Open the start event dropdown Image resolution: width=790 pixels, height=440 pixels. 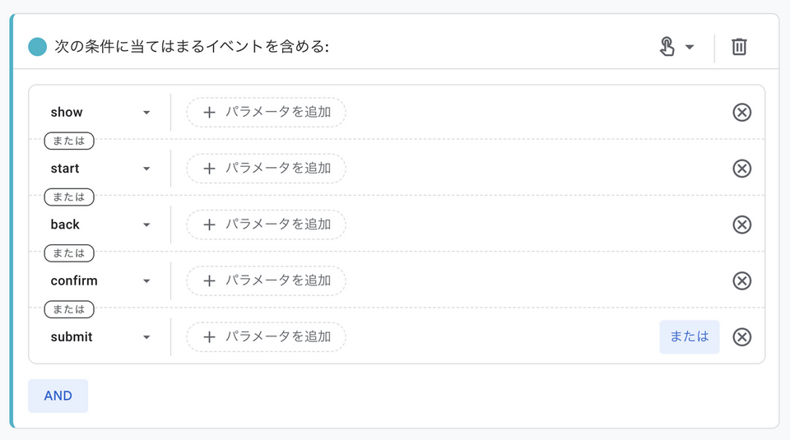pos(100,169)
